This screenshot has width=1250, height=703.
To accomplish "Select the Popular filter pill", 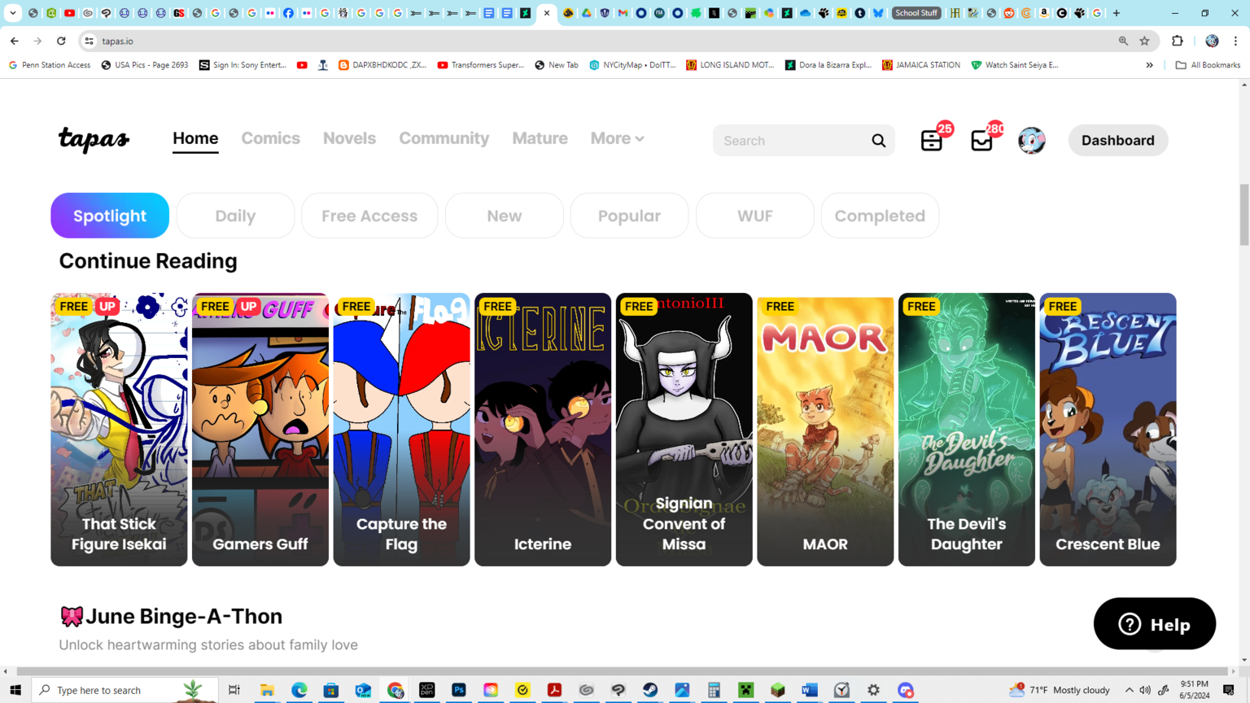I will coord(629,216).
